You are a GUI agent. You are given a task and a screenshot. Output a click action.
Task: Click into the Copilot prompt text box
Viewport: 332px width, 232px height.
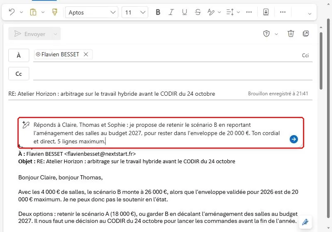click(x=157, y=133)
